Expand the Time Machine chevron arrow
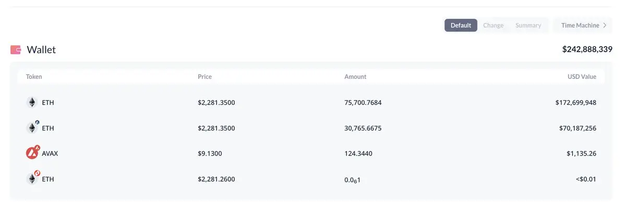 coord(605,25)
